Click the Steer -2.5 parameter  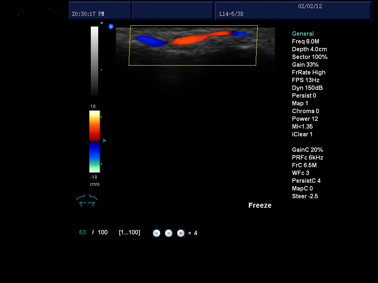coord(305,196)
